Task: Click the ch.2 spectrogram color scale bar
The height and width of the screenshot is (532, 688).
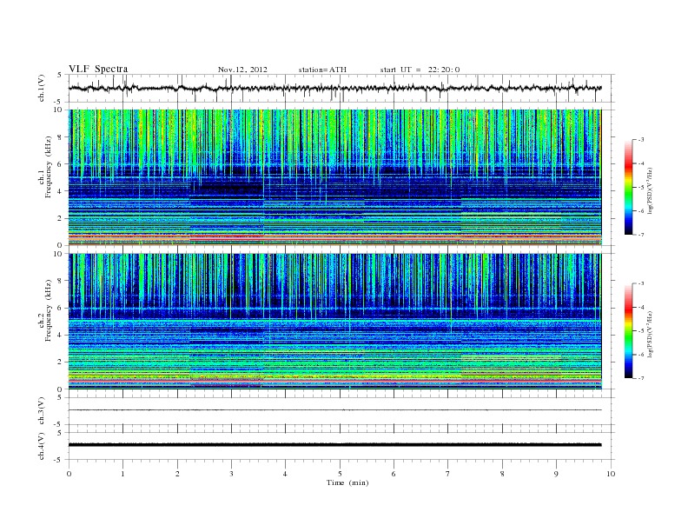Action: tap(628, 330)
